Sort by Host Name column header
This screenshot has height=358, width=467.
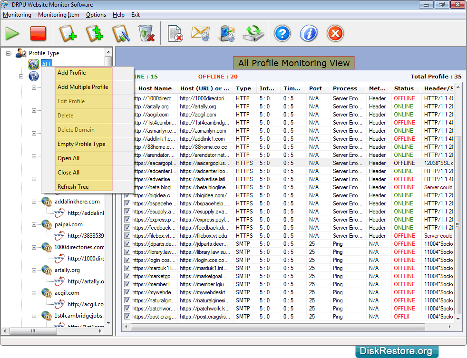[155, 88]
